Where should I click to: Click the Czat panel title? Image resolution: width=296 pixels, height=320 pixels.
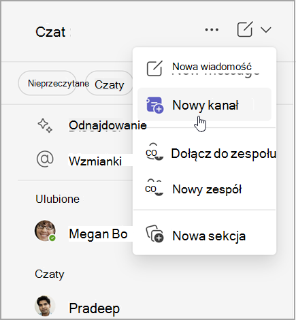[x=50, y=32]
